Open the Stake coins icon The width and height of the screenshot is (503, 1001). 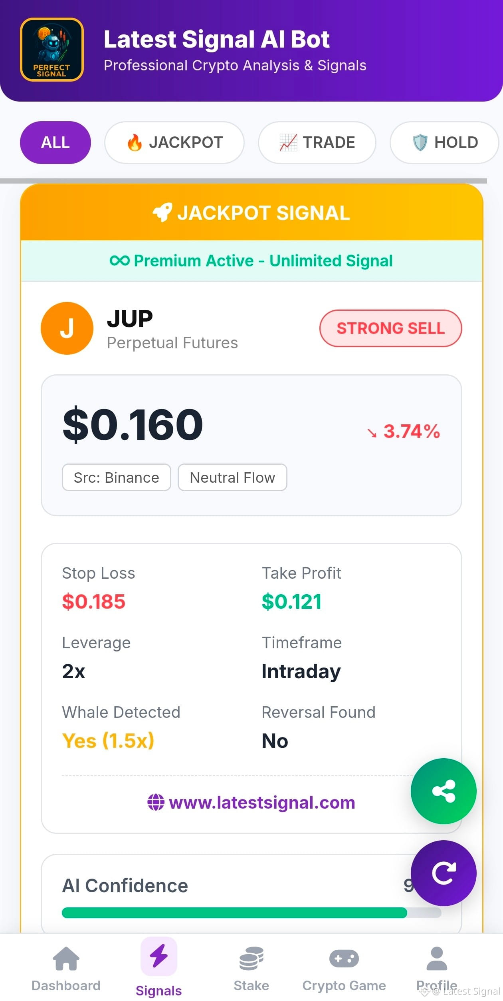coord(251,958)
